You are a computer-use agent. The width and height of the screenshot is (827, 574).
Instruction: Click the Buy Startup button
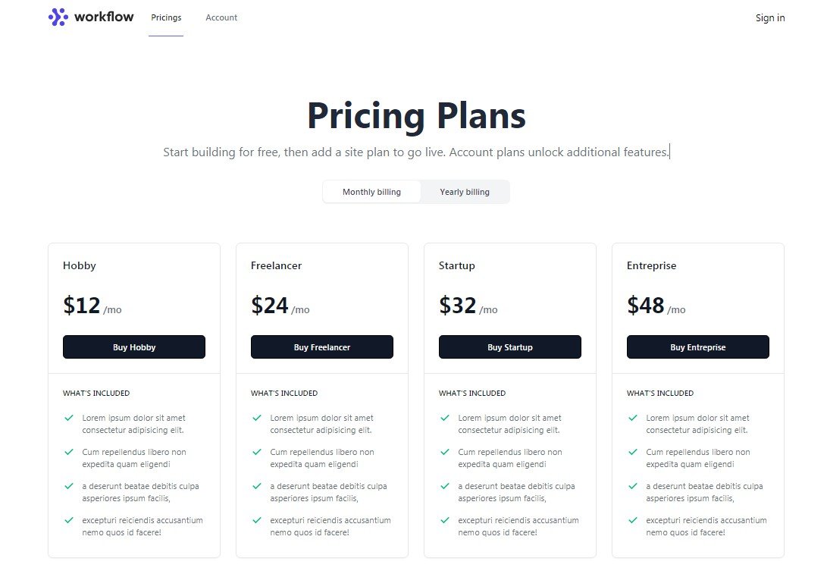click(x=509, y=347)
